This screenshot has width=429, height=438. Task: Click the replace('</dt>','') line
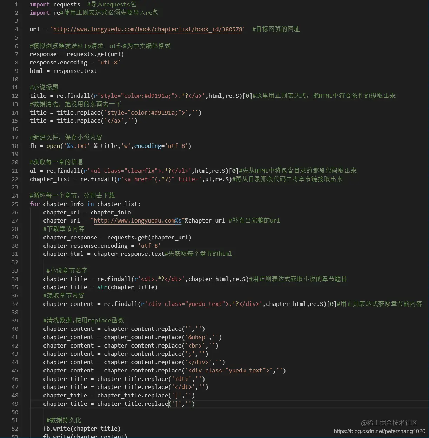[126, 387]
